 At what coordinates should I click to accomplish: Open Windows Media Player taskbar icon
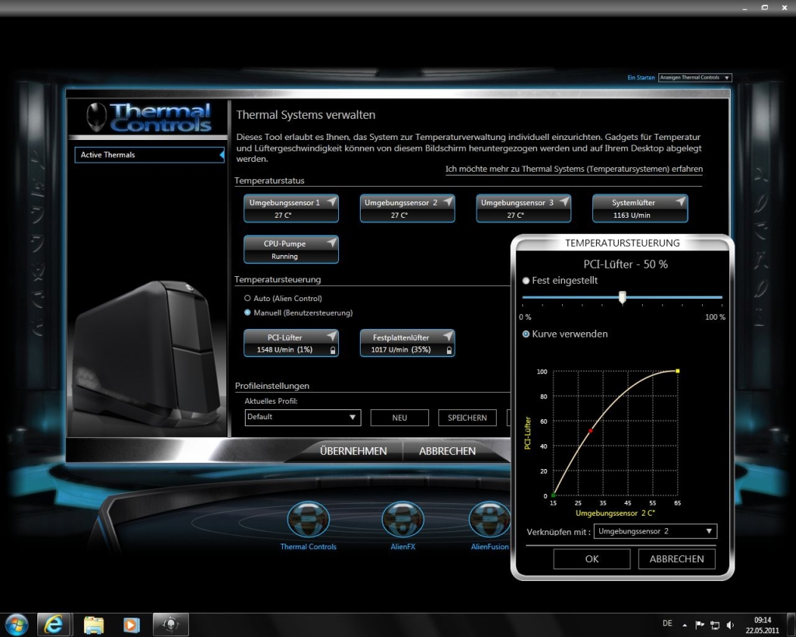(x=131, y=625)
